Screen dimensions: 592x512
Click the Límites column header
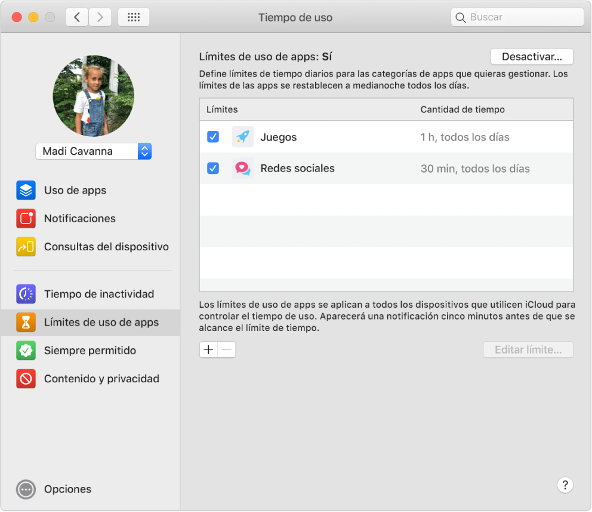222,109
